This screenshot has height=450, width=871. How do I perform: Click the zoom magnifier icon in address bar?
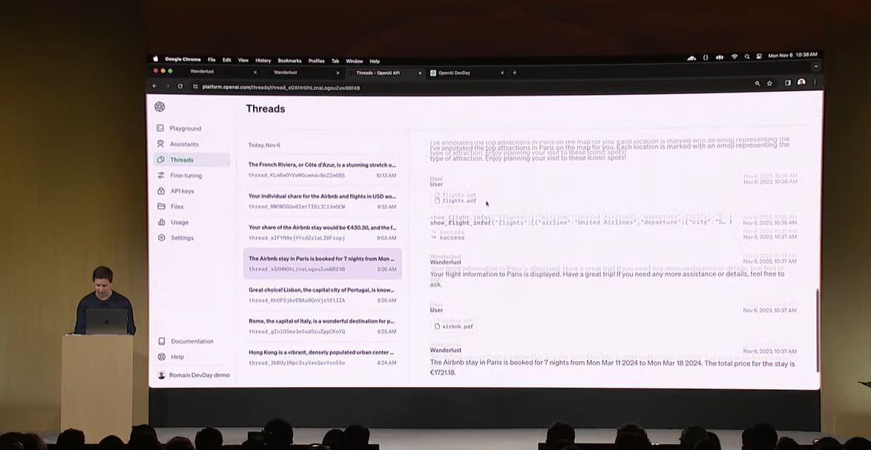tap(757, 83)
